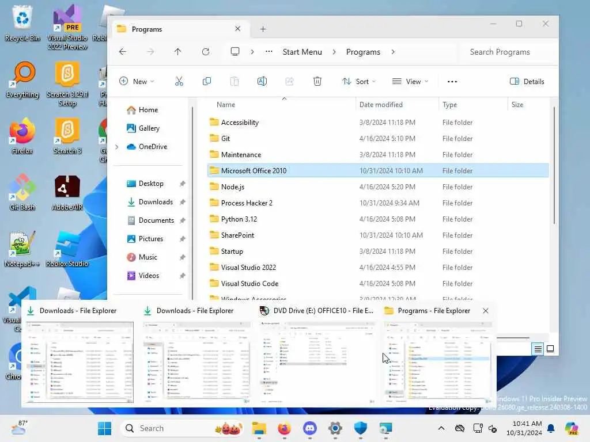Click the Copy icon in Explorer toolbar
The height and width of the screenshot is (442, 590).
coord(207,81)
